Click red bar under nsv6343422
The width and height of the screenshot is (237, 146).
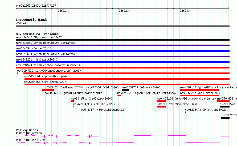pos(48,90)
